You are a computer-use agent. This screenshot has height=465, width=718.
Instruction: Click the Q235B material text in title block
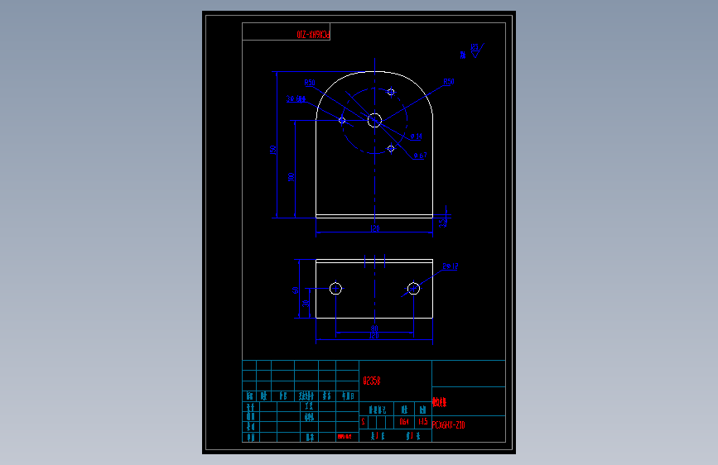(x=371, y=381)
